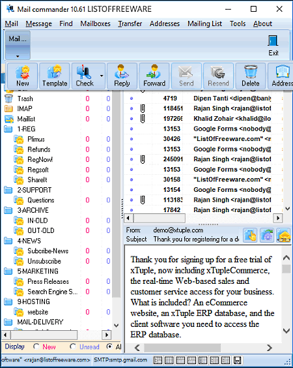
Task: Select the 'All' display radio button
Action: coord(109,346)
